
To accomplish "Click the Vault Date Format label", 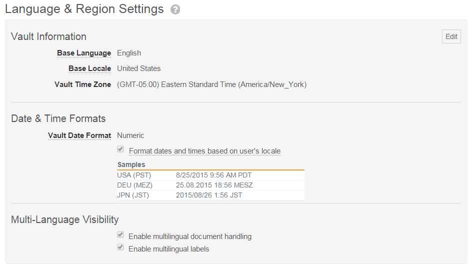I will pyautogui.click(x=79, y=135).
